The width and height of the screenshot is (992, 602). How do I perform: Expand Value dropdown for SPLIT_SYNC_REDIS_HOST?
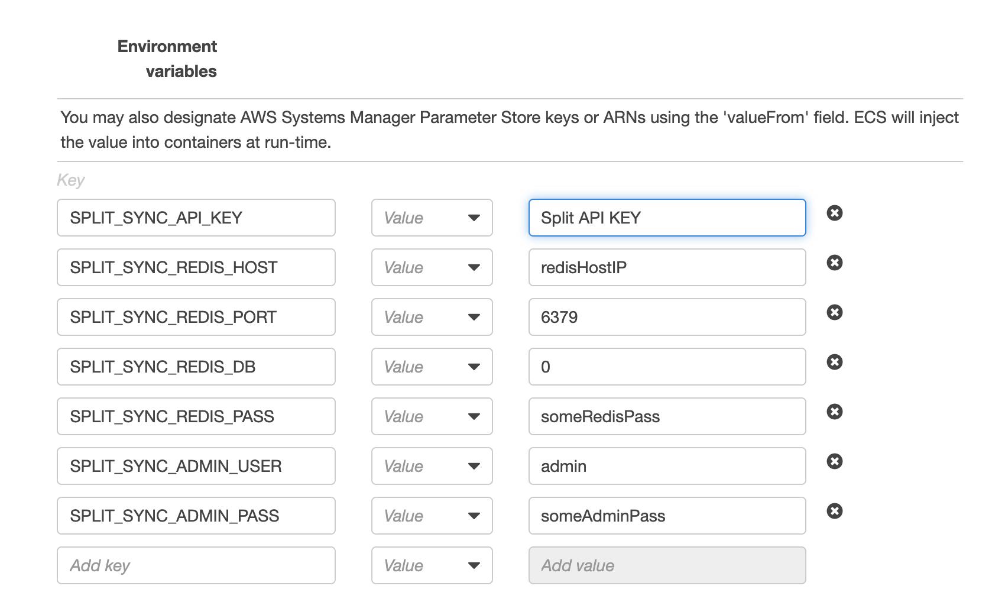pos(432,267)
